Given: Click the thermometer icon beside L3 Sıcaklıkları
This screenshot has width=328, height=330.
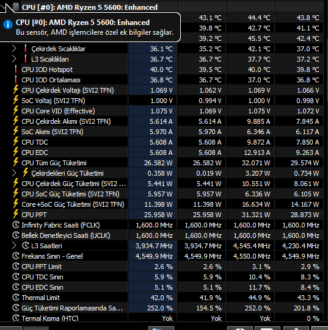Looking at the screenshot, I should (26, 59).
